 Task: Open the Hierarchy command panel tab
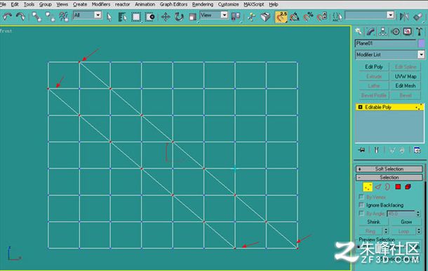coord(382,32)
